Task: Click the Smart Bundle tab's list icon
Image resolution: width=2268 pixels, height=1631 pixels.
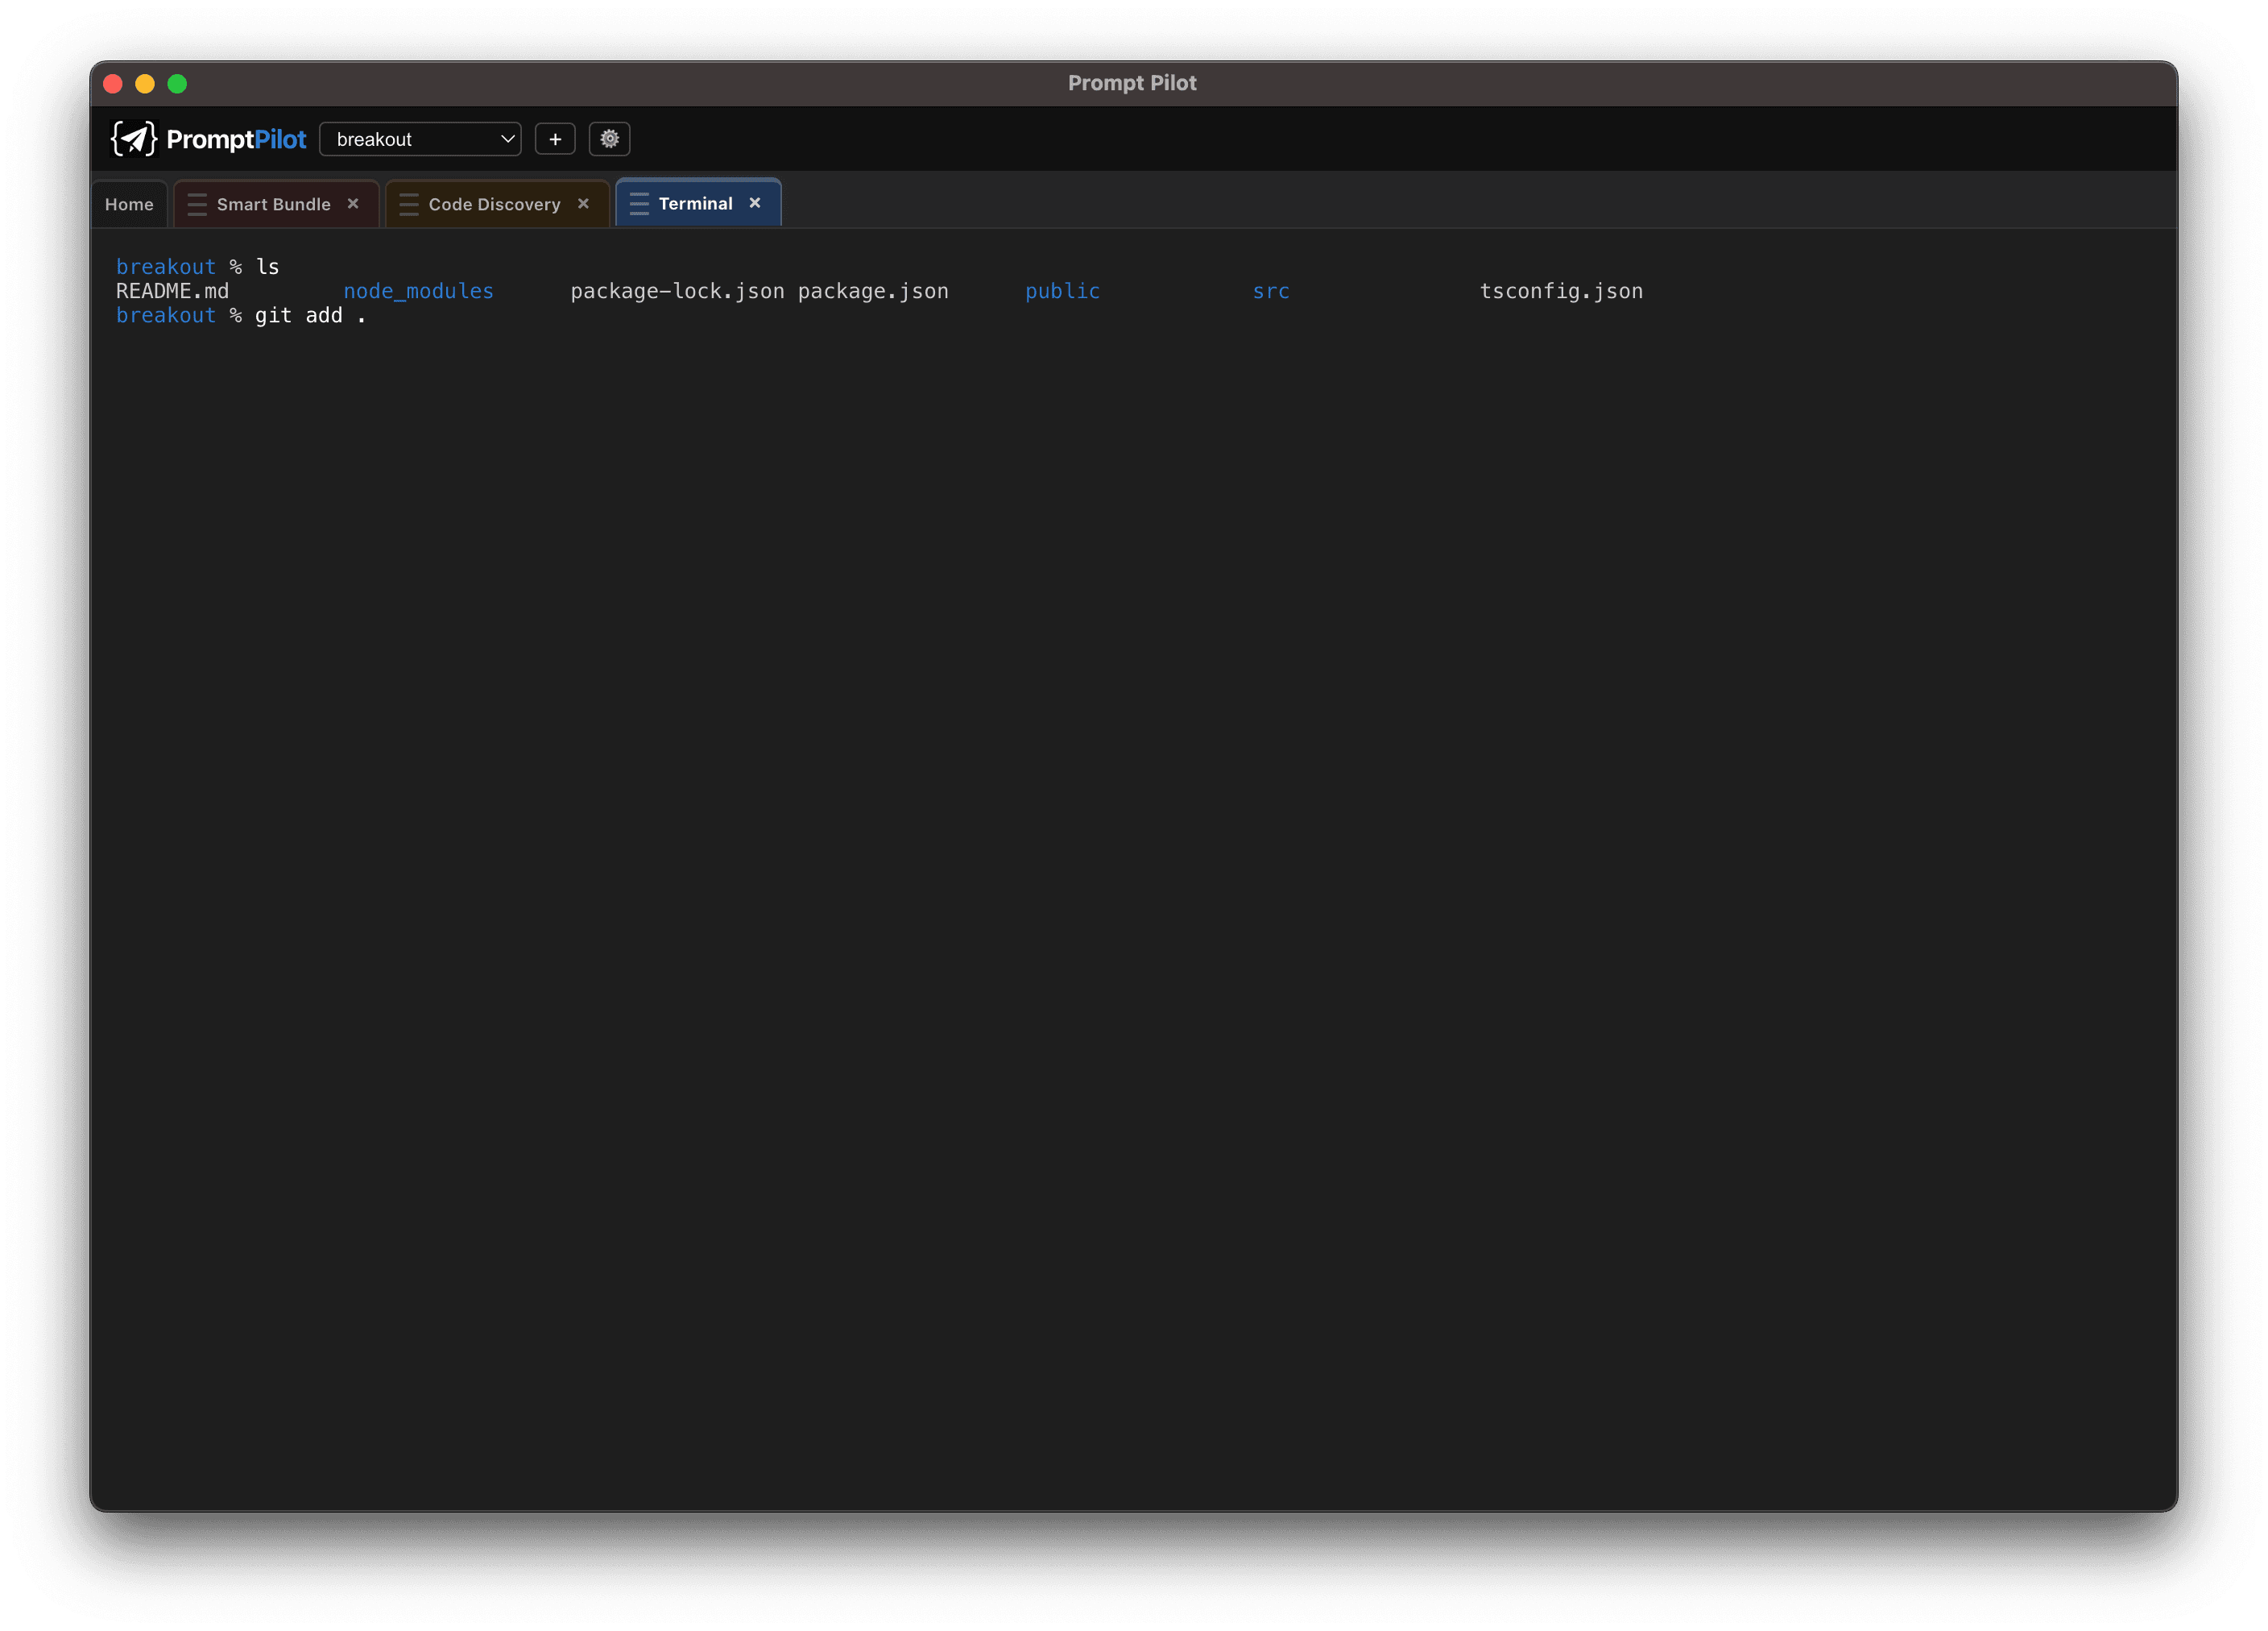Action: tap(197, 204)
